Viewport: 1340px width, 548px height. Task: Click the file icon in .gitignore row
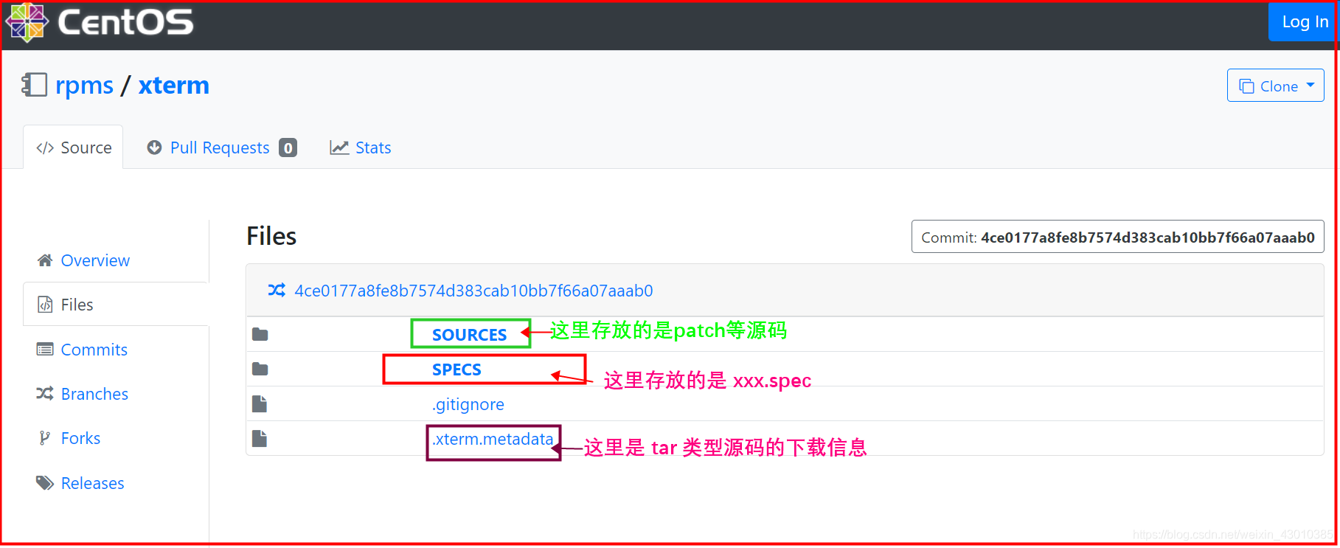click(259, 404)
